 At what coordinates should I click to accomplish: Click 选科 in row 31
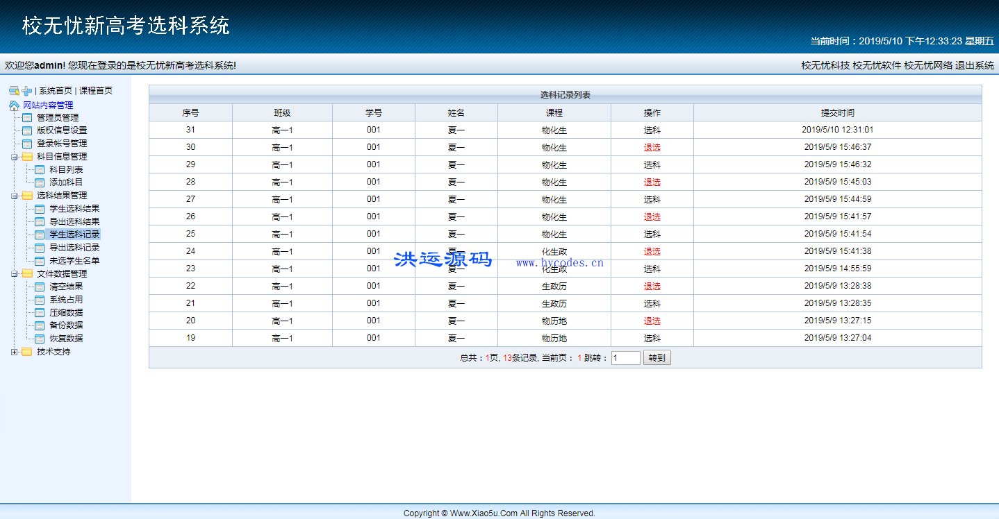point(652,130)
